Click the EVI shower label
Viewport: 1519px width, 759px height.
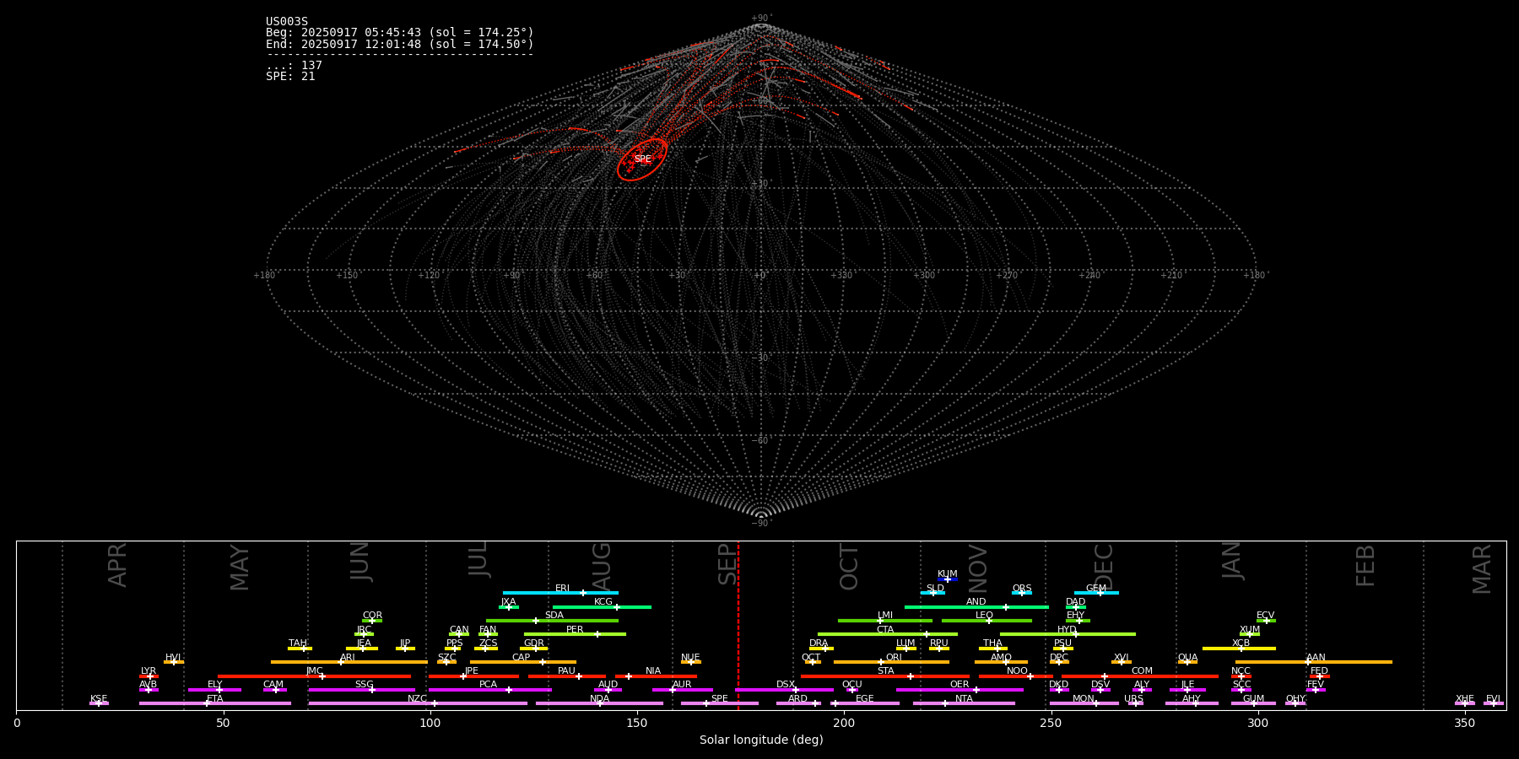1493,699
